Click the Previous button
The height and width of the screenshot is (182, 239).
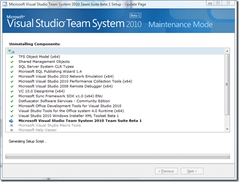point(166,171)
